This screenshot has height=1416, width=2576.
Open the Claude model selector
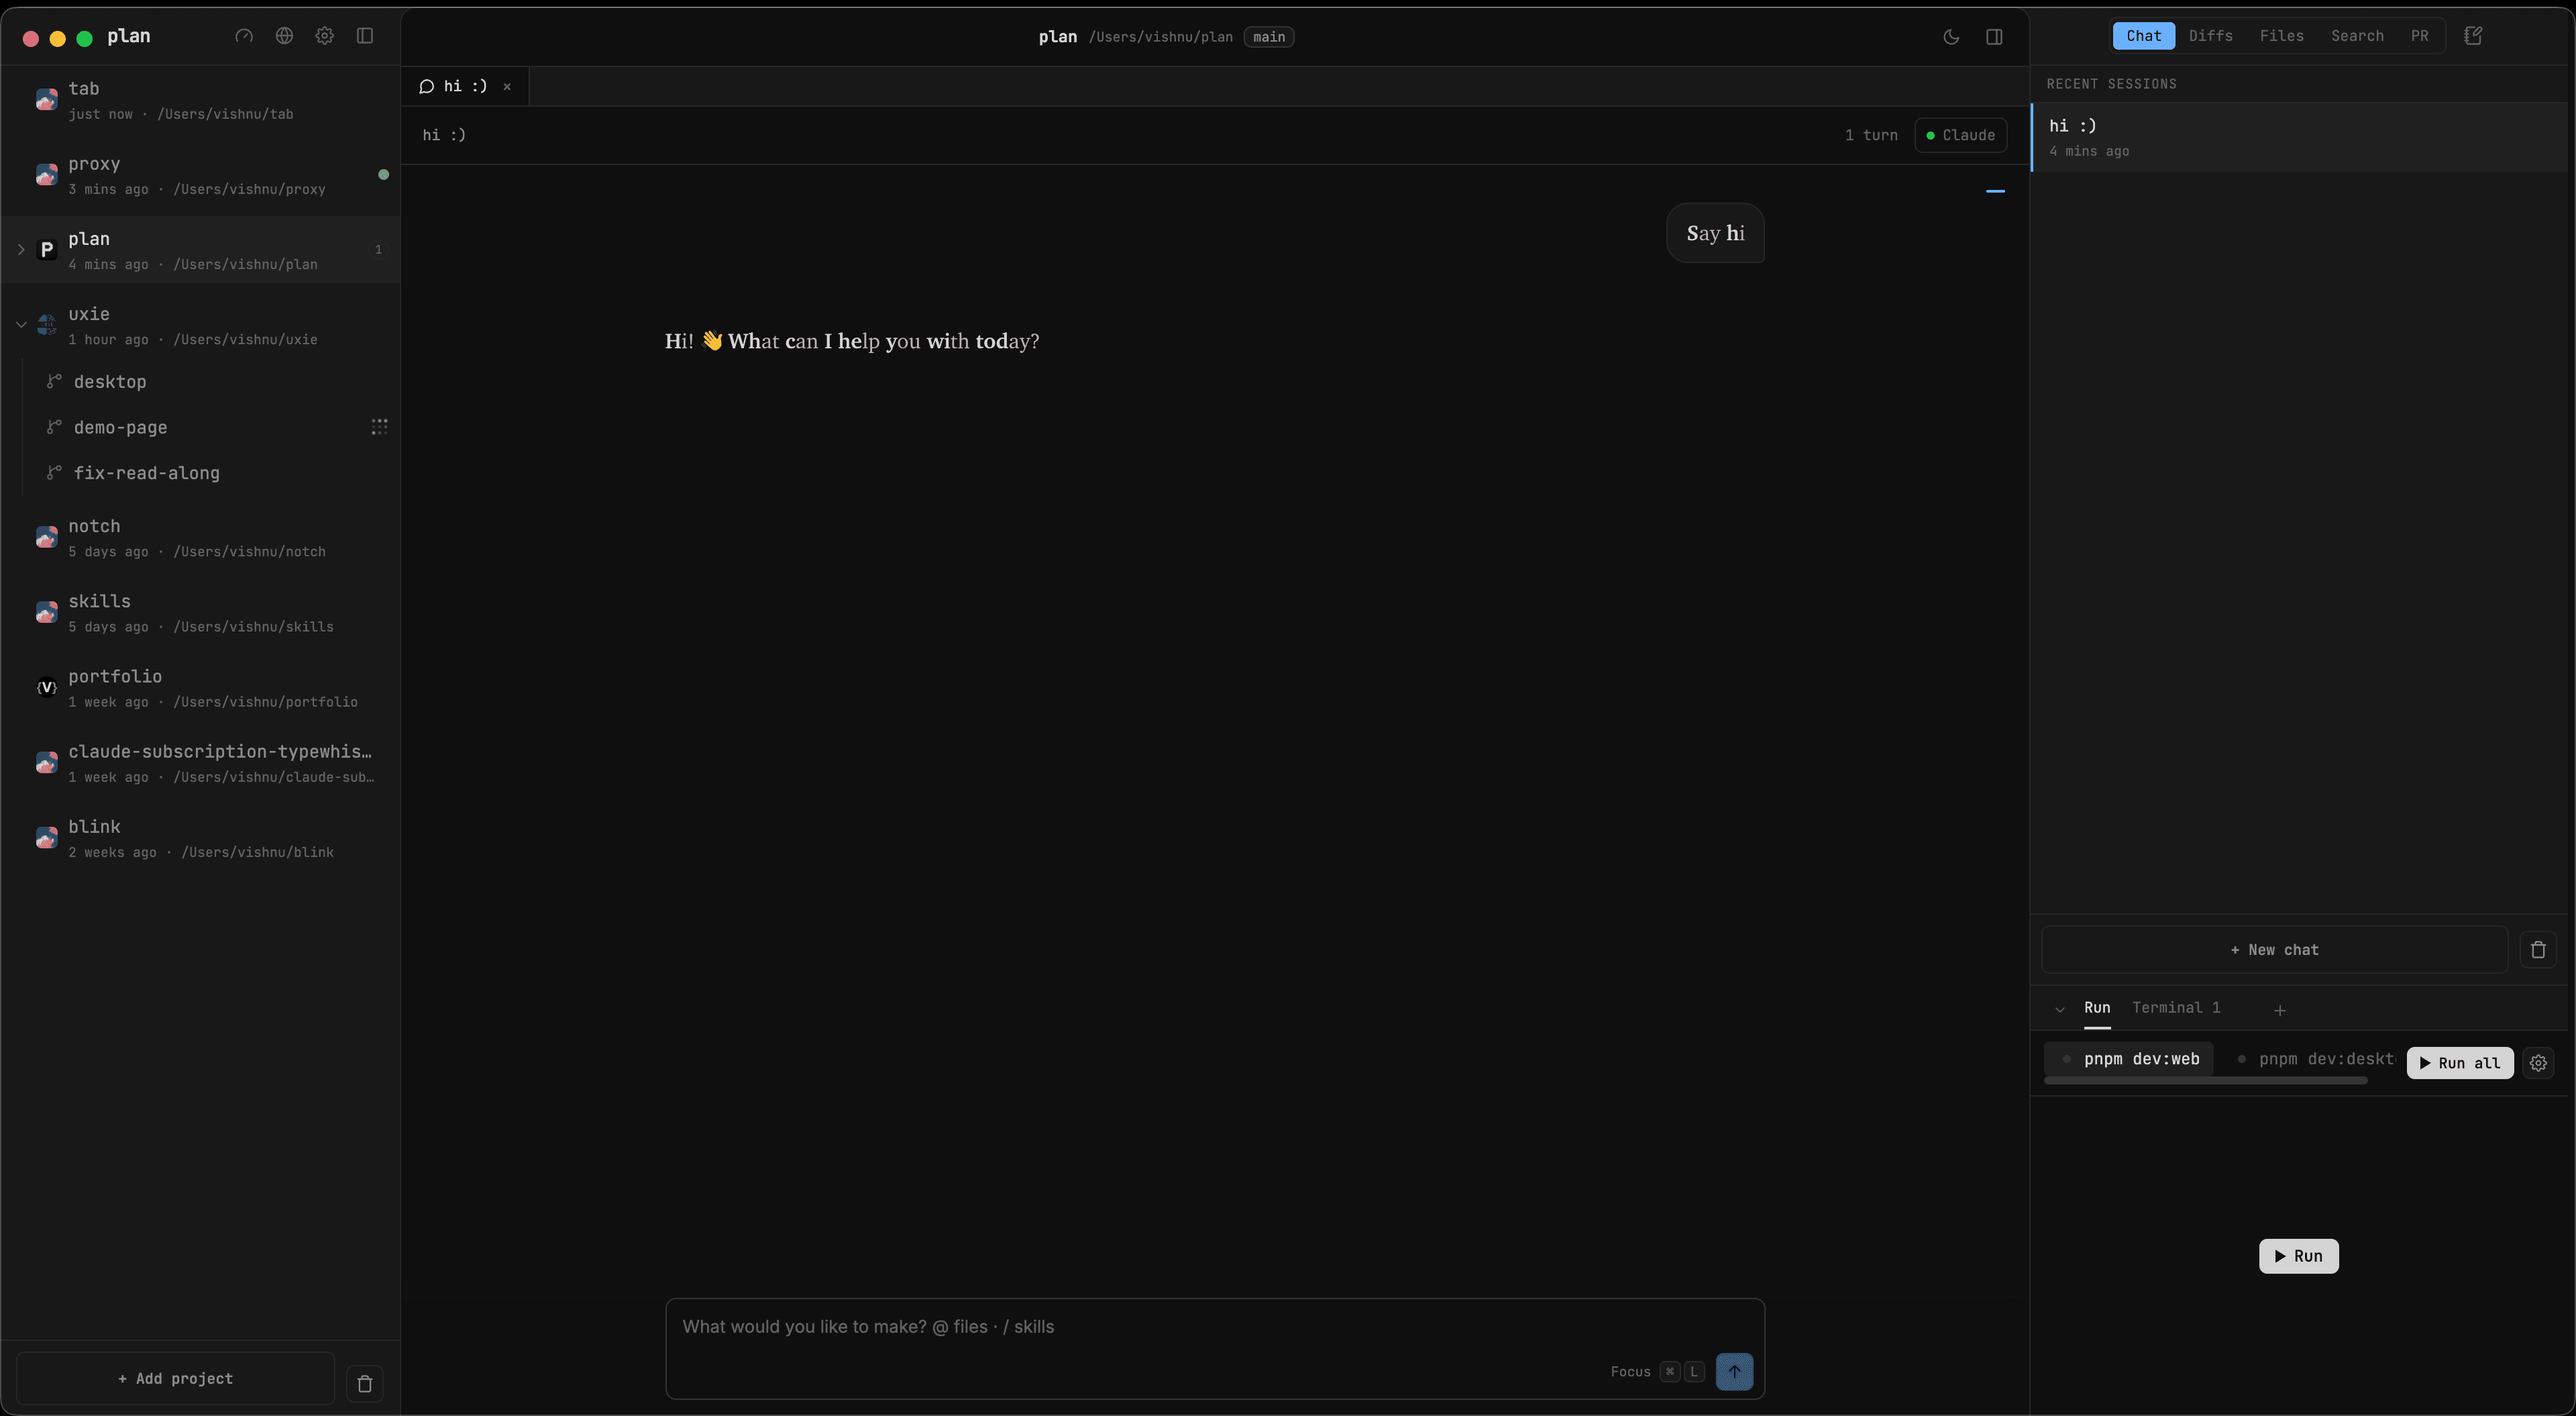pyautogui.click(x=1960, y=135)
